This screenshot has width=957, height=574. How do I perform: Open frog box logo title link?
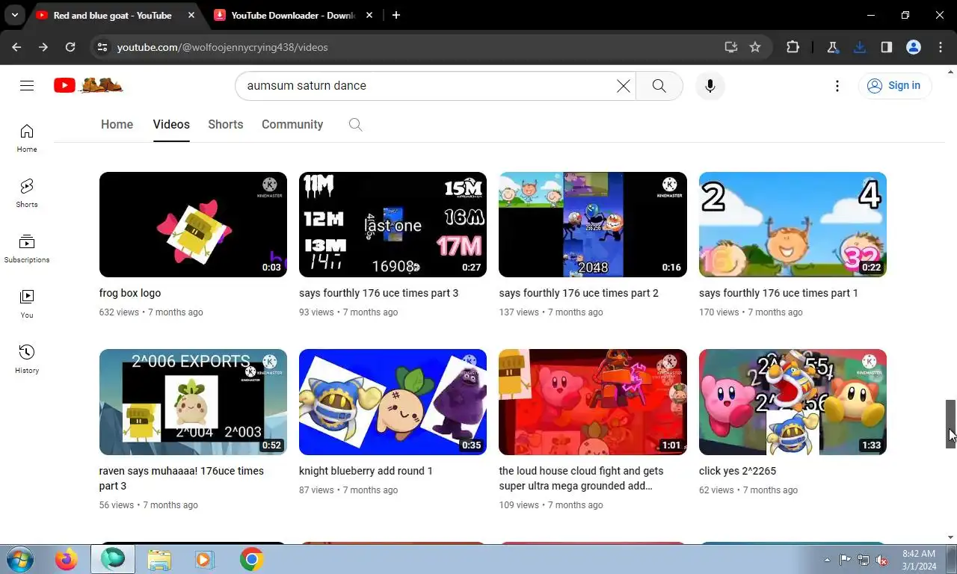pyautogui.click(x=130, y=293)
